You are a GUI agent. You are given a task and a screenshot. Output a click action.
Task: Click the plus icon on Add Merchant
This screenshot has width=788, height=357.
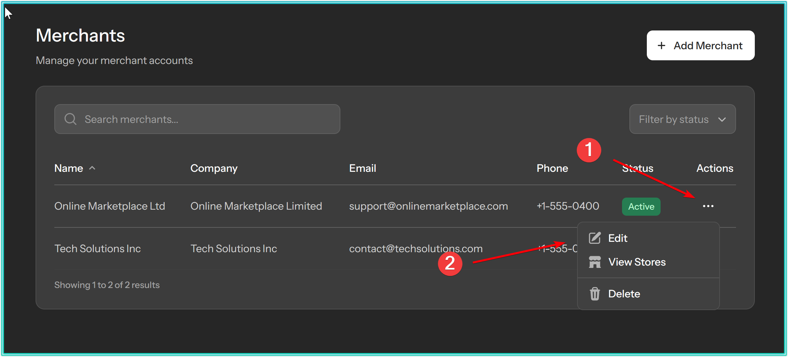[x=661, y=46]
